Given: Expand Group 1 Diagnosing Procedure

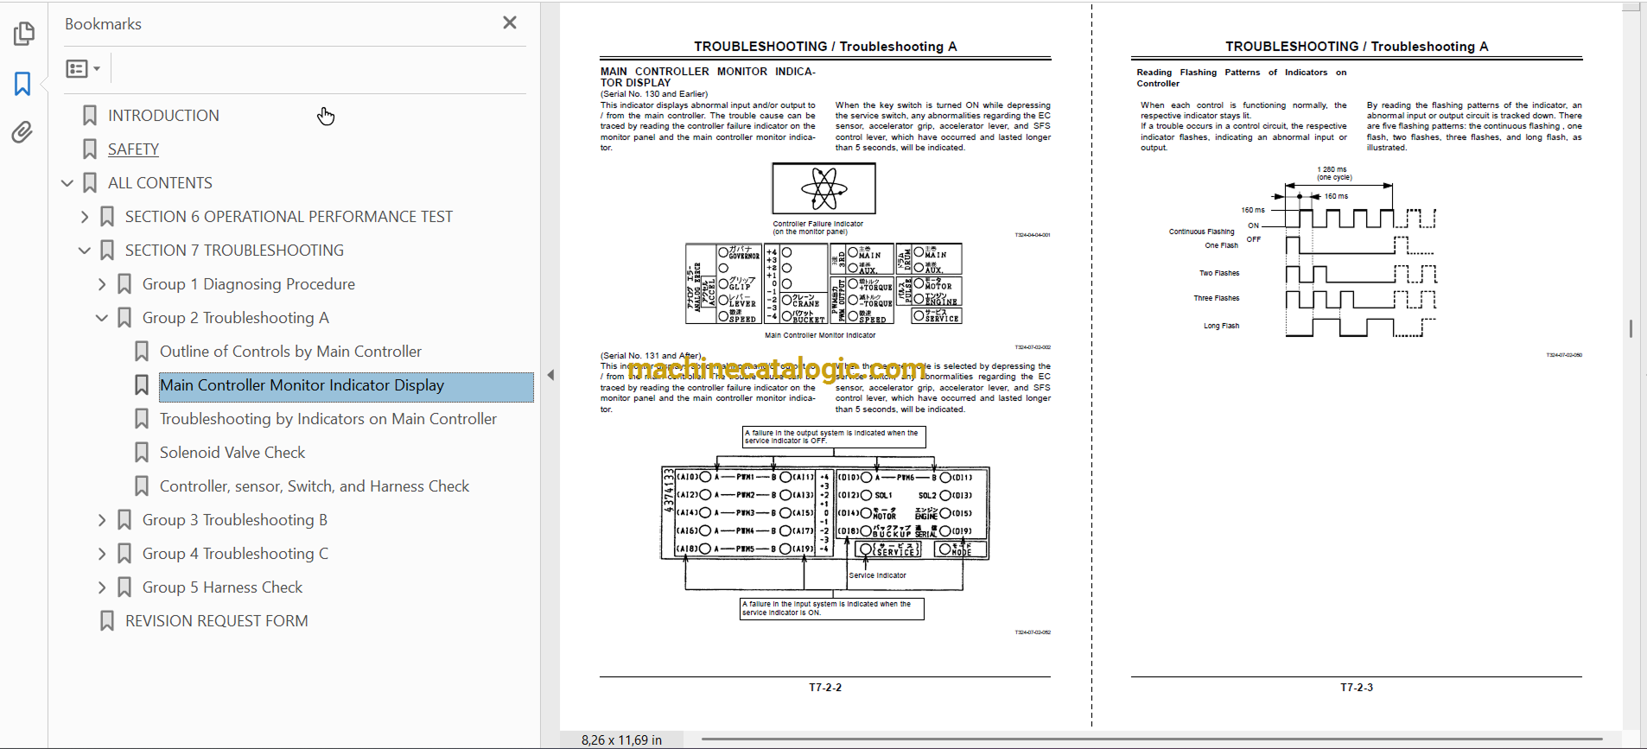Looking at the screenshot, I should [x=102, y=283].
